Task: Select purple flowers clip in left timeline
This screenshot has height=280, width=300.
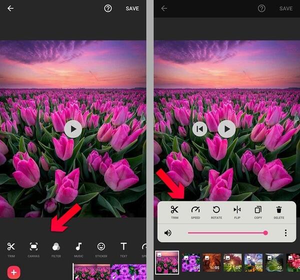Action: click(128, 272)
